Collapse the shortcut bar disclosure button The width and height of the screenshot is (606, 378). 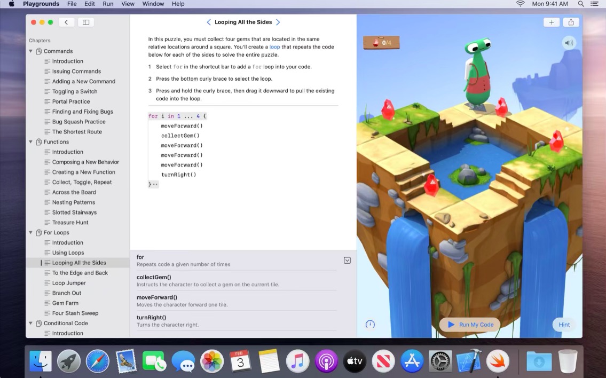(347, 260)
